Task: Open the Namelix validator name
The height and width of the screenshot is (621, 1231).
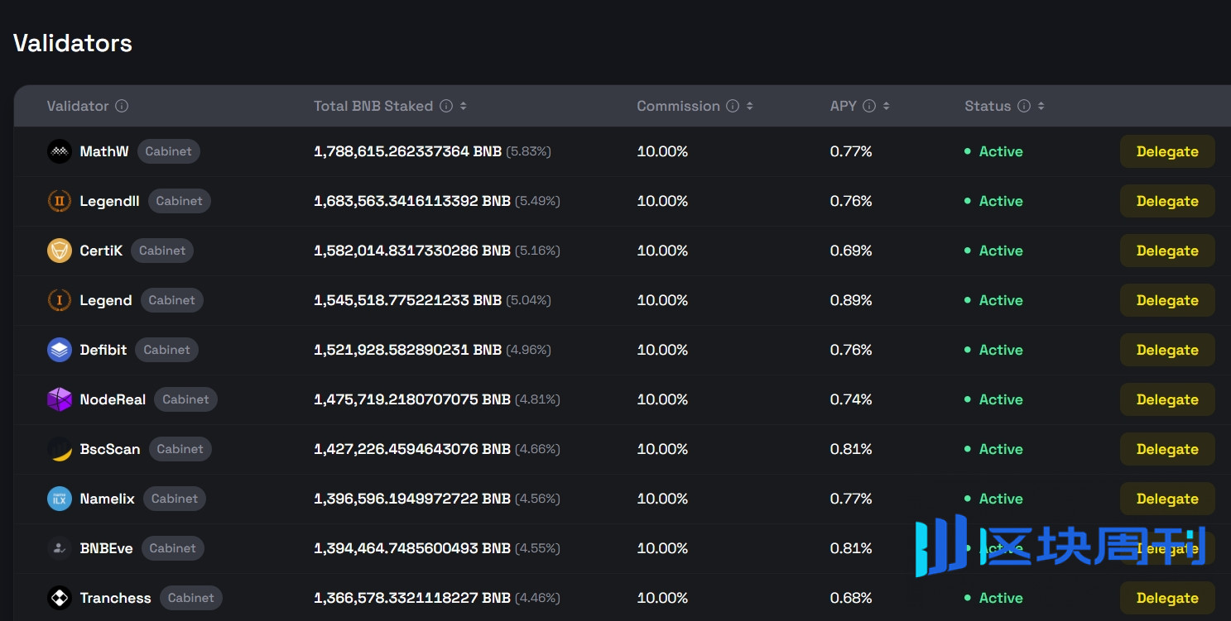Action: 107,499
